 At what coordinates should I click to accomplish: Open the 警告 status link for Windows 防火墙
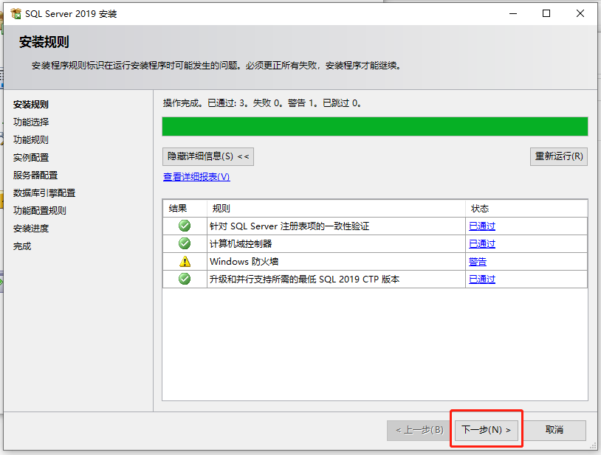click(x=478, y=262)
